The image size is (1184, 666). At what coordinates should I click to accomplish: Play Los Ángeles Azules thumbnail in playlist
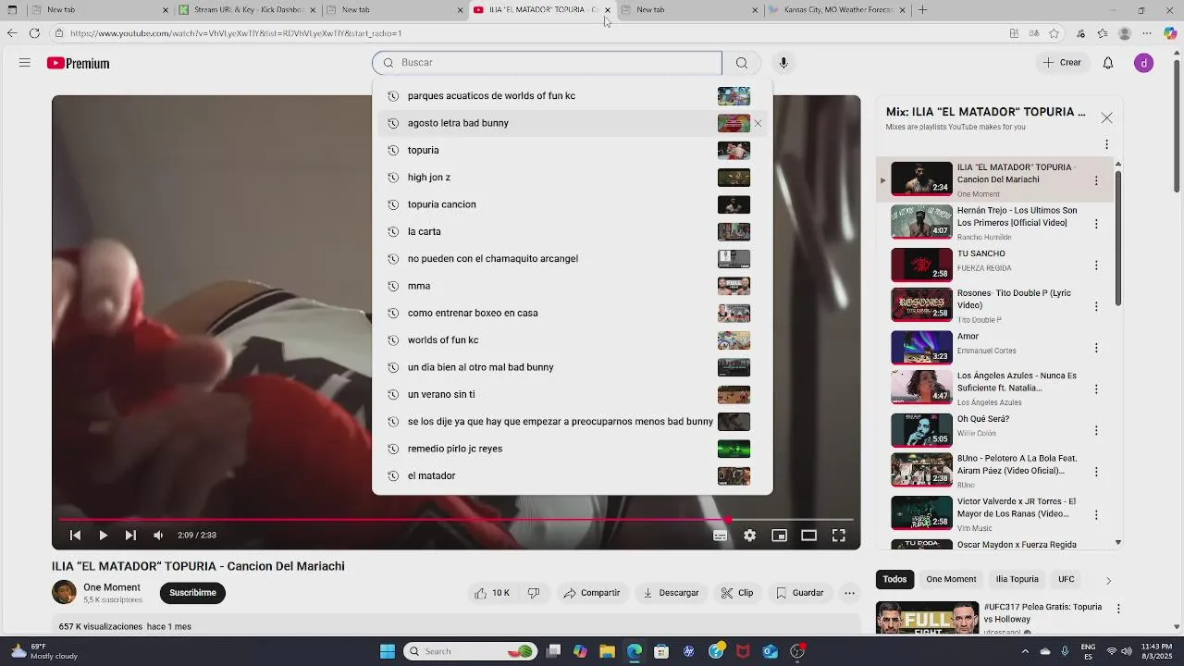[x=921, y=388]
